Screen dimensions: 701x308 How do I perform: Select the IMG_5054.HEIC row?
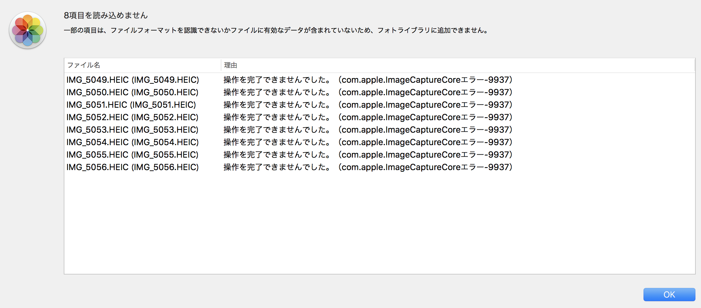tap(133, 142)
